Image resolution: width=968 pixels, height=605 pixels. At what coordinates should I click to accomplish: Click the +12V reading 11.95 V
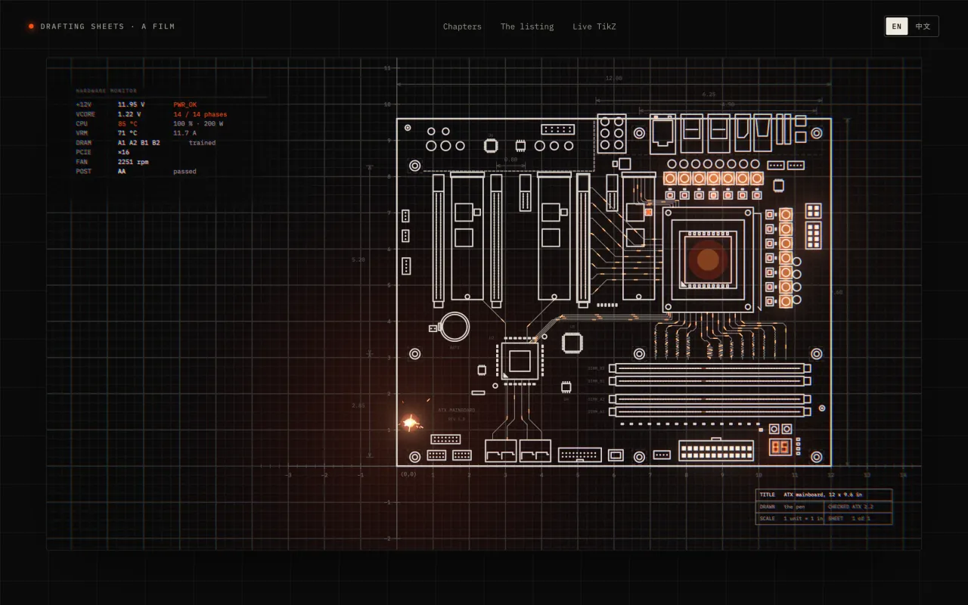click(x=132, y=104)
